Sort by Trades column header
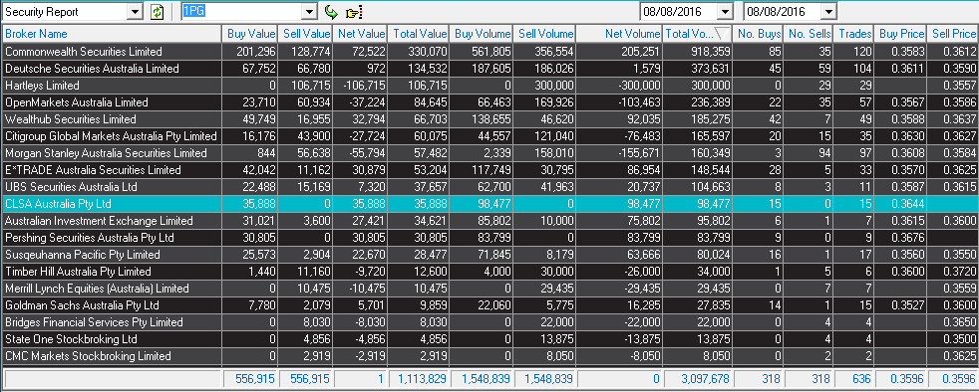Image resolution: width=979 pixels, height=392 pixels. click(x=854, y=34)
